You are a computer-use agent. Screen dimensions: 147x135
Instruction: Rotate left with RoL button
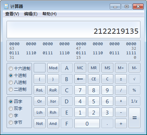coord(40,90)
